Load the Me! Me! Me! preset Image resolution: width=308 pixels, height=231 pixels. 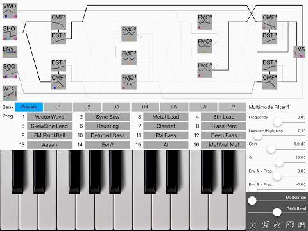(x=224, y=145)
